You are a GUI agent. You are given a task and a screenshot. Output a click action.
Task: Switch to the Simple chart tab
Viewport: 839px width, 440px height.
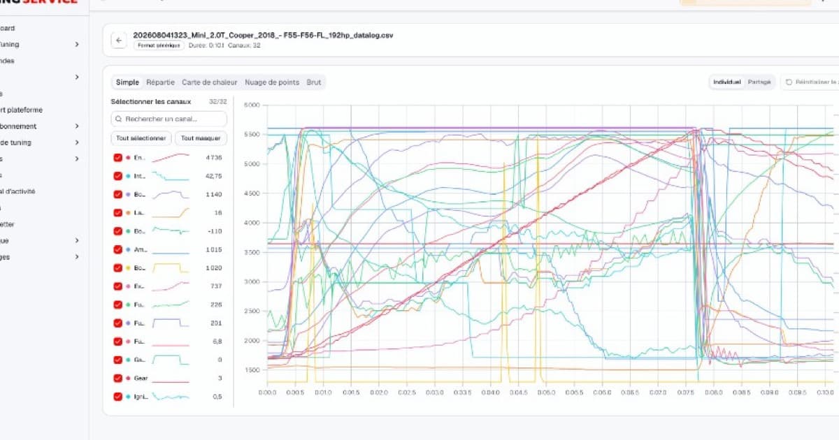click(127, 82)
